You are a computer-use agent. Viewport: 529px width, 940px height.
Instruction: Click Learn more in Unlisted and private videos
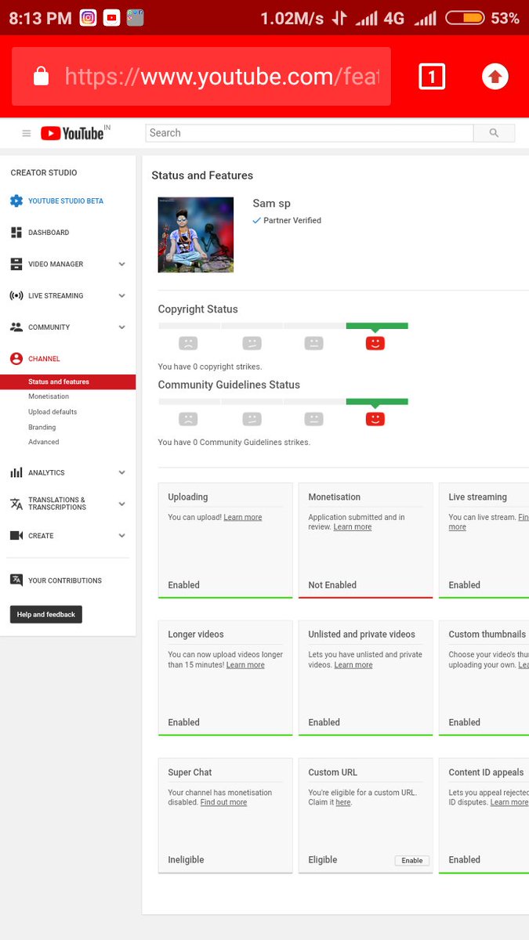[x=353, y=665]
